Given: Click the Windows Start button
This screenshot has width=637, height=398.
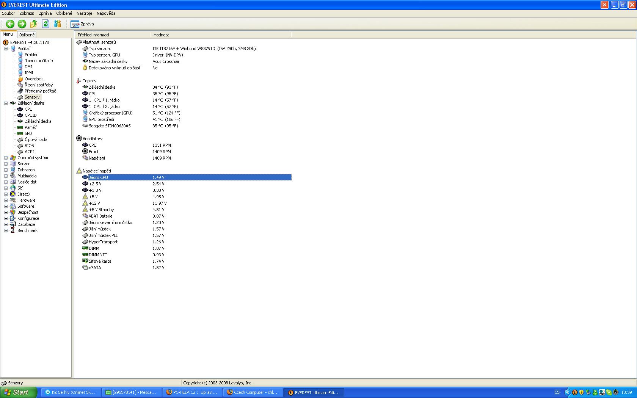Looking at the screenshot, I should pos(19,392).
